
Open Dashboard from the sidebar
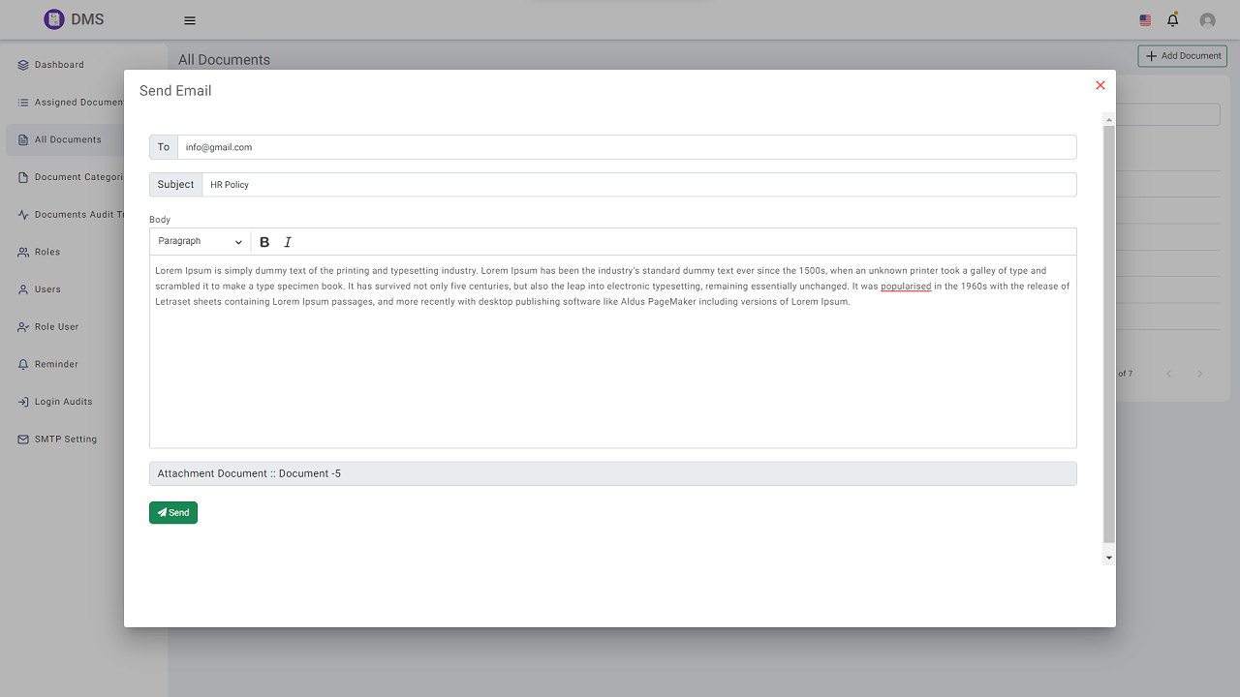(x=59, y=65)
